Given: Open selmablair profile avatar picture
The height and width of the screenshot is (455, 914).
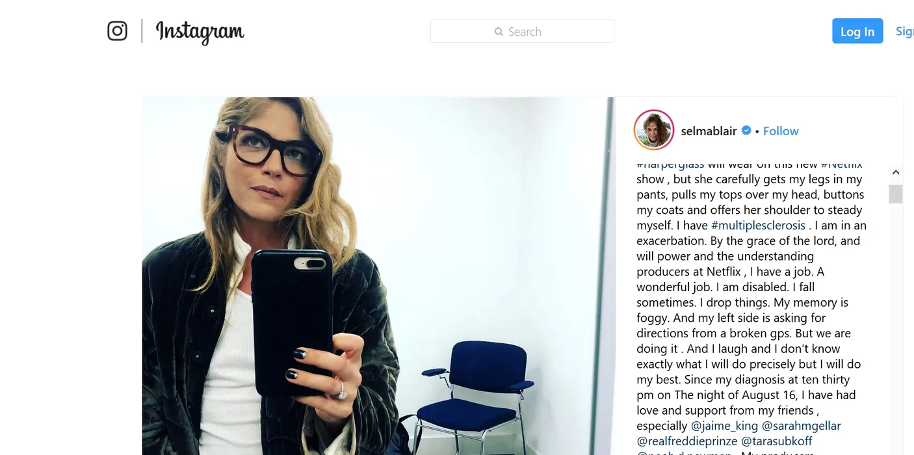Looking at the screenshot, I should point(653,130).
